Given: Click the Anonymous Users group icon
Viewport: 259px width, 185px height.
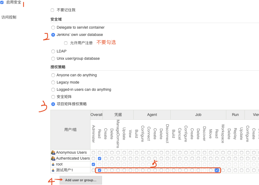Looking at the screenshot, I should pos(53,153).
